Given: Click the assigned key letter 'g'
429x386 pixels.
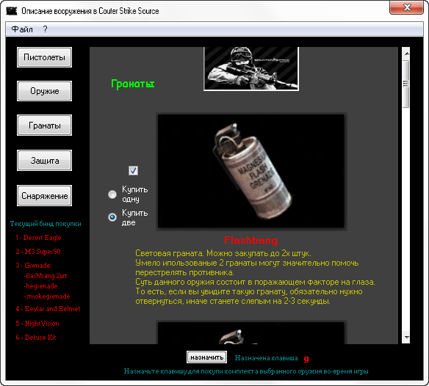Looking at the screenshot, I should click(306, 358).
